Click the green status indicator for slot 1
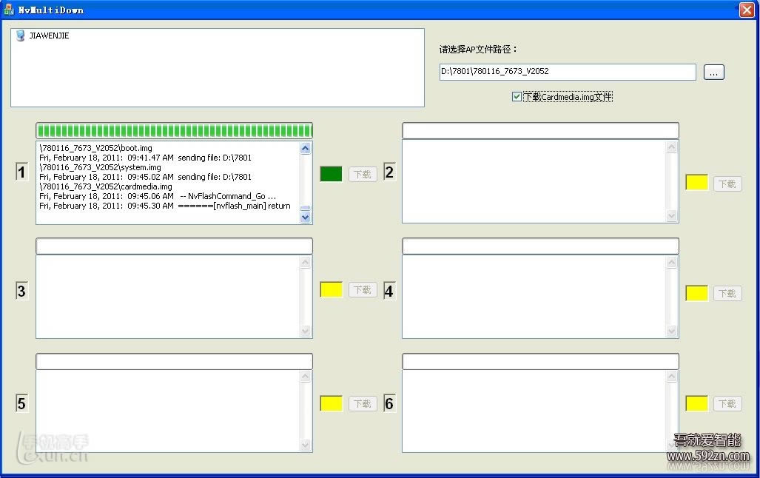 click(331, 174)
